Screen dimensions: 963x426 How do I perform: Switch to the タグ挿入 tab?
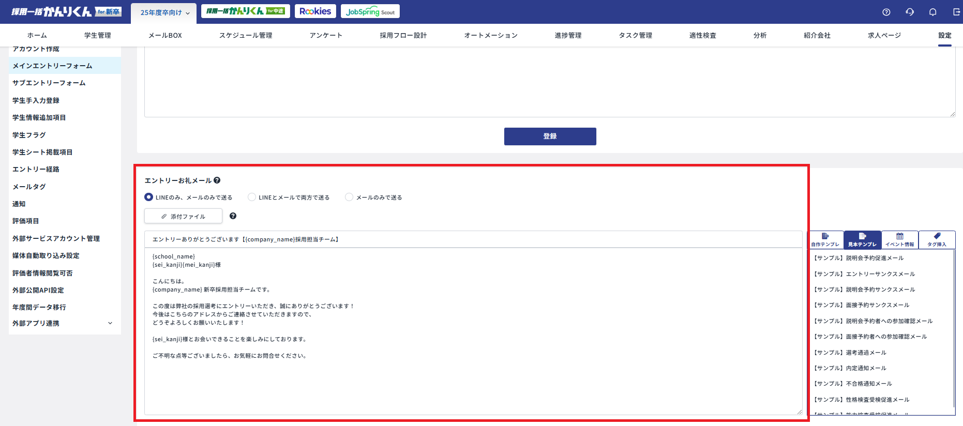click(937, 240)
